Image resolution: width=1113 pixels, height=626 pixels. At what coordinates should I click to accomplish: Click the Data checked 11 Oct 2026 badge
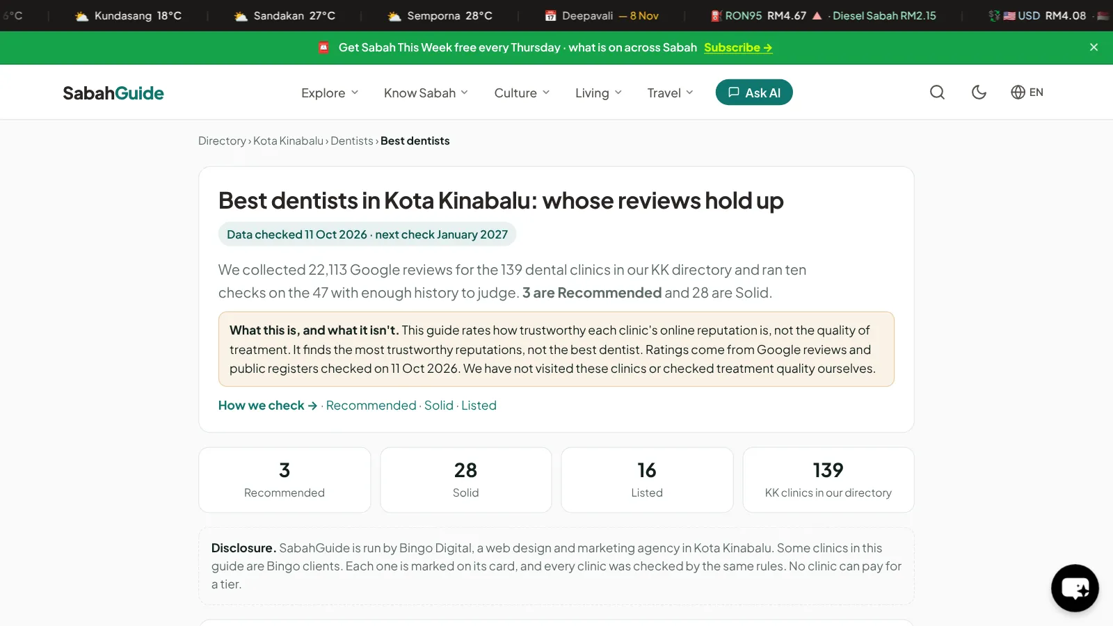[x=367, y=234]
